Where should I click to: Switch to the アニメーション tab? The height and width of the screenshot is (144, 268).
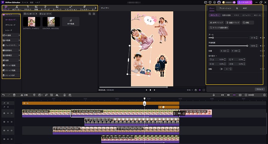pyautogui.click(x=225, y=8)
